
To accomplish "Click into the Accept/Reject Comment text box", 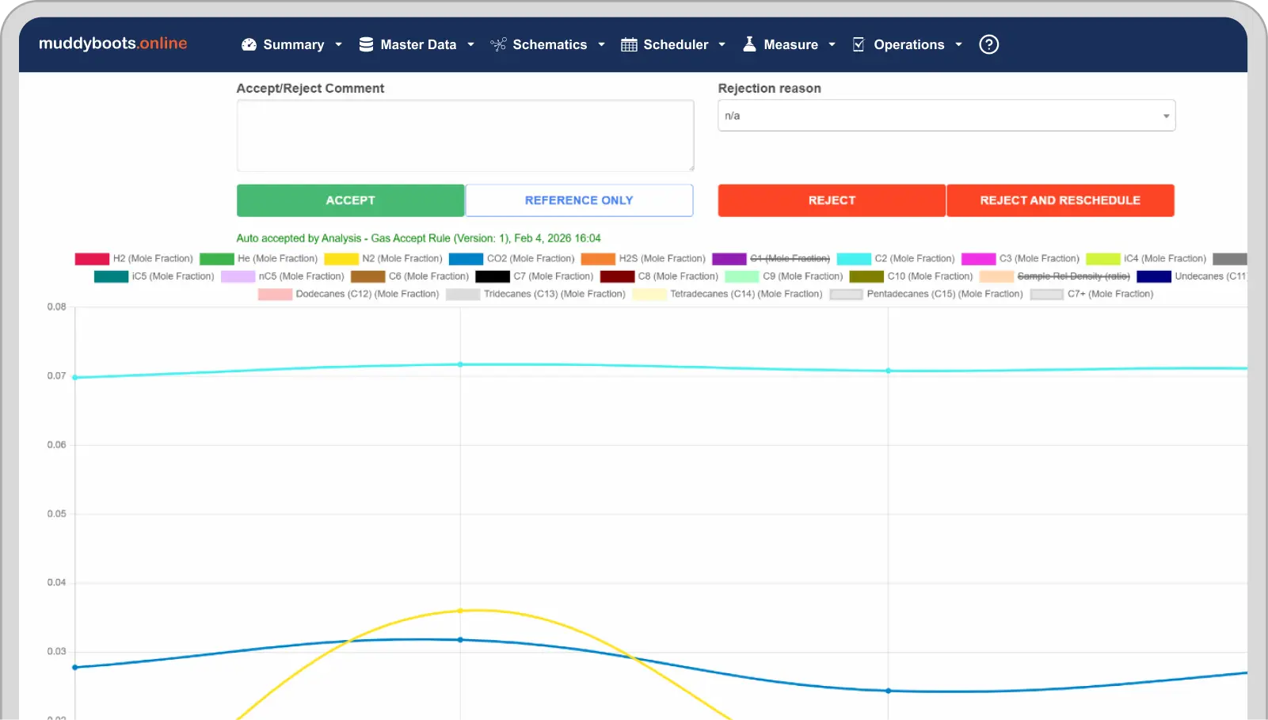I will pos(465,135).
